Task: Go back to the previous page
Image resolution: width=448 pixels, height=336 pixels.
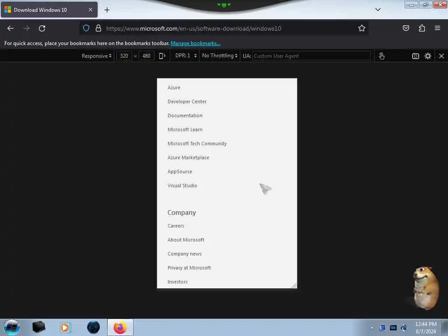Action: pos(10,28)
